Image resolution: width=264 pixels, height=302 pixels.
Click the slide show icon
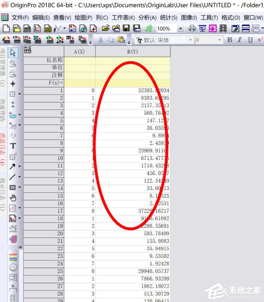click(202, 29)
